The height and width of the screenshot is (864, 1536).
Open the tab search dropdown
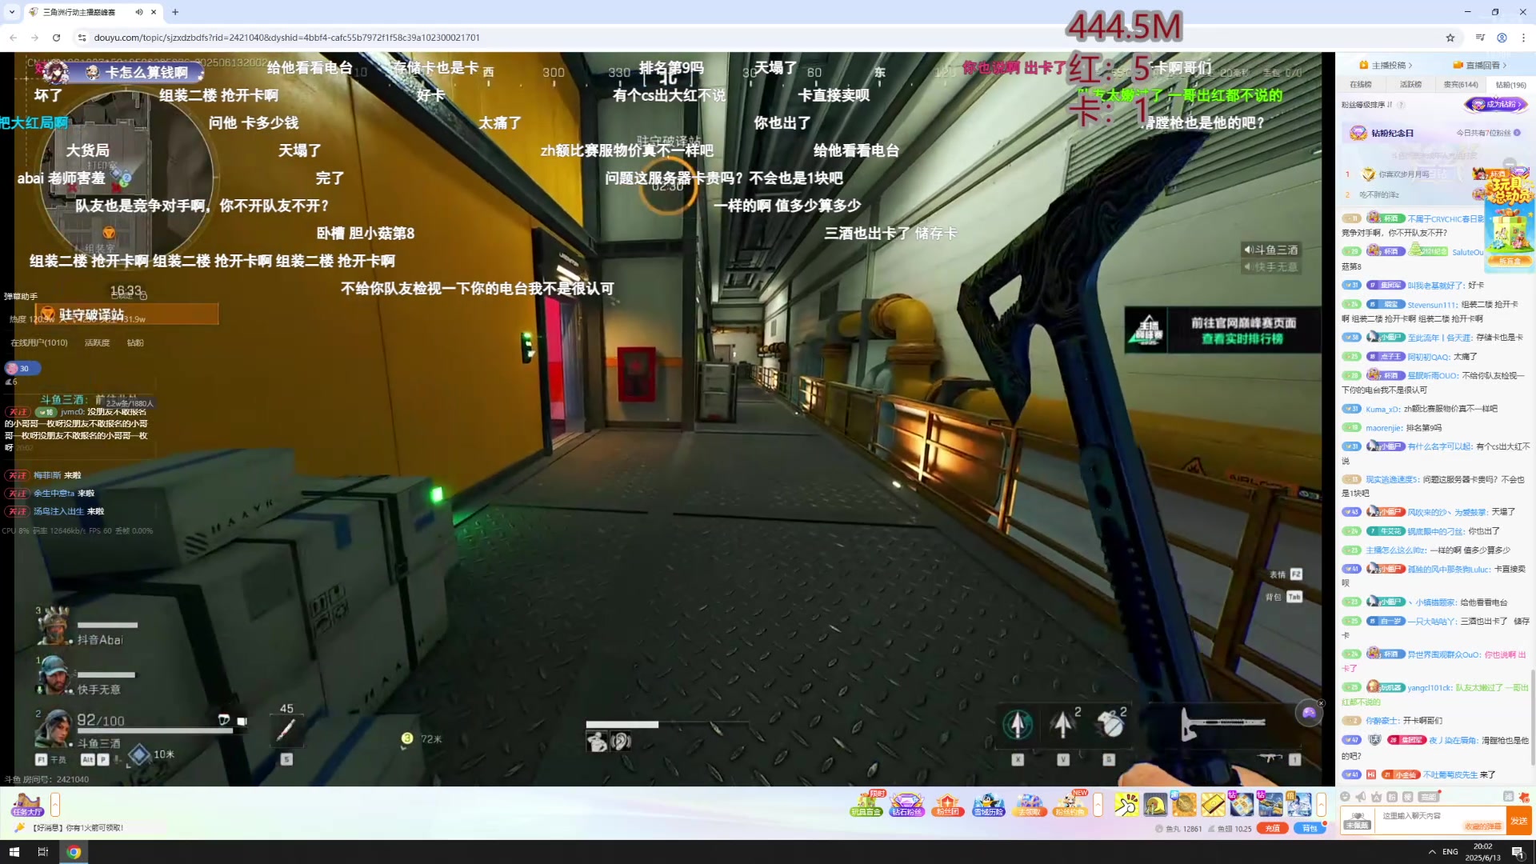coord(11,12)
